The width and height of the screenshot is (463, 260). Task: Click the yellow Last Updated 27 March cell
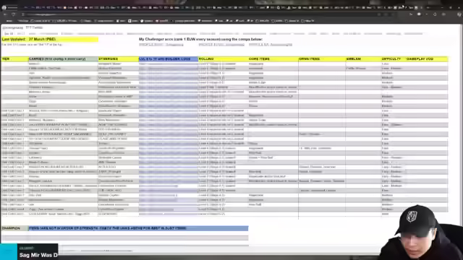pyautogui.click(x=50, y=39)
